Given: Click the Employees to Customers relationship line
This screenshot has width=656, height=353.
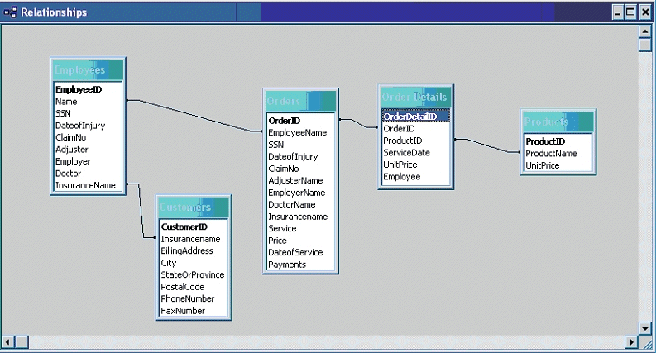Looking at the screenshot, I should point(141,211).
